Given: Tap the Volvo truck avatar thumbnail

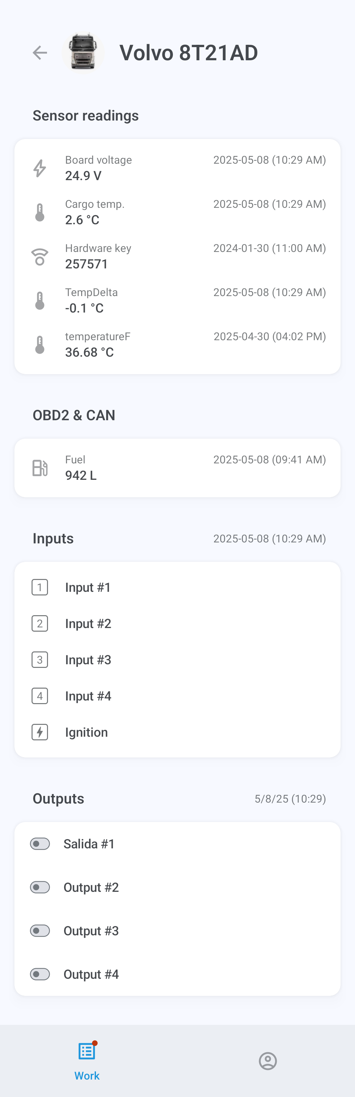Looking at the screenshot, I should point(83,52).
